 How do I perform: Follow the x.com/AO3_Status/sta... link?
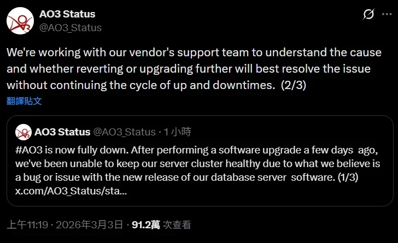tap(71, 192)
